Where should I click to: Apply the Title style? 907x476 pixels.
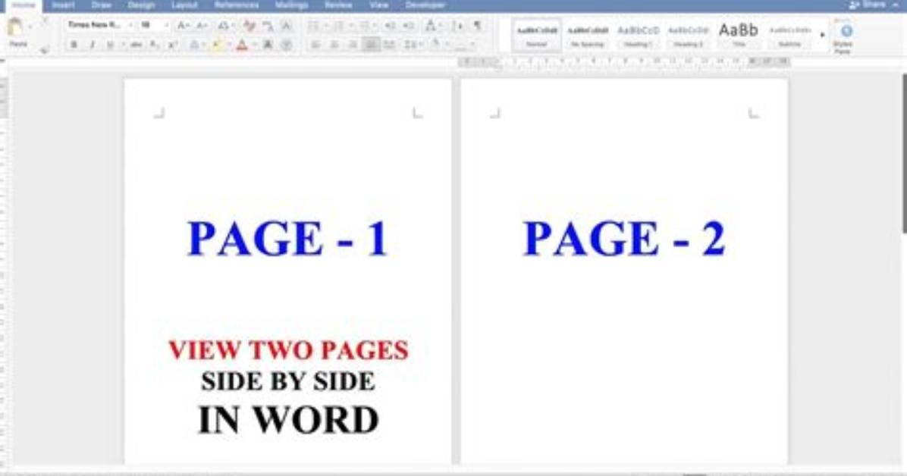(738, 36)
